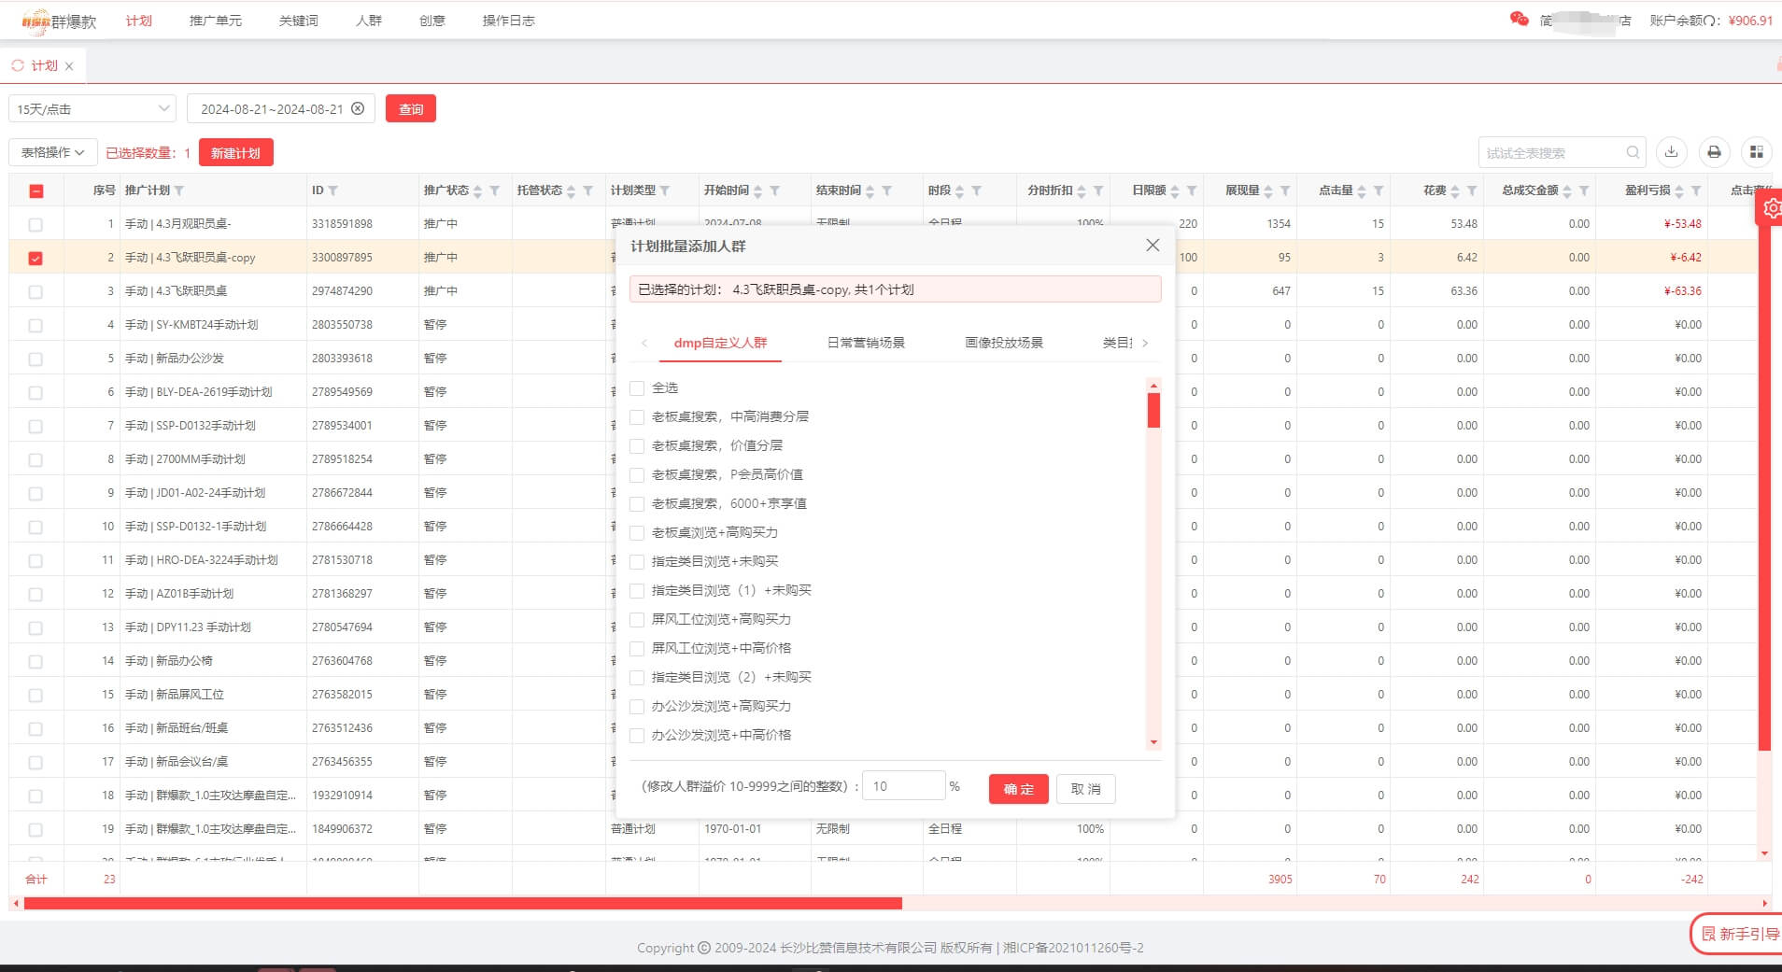Sort the 总成交金额 column
Screen dimensions: 1782x972
(x=1567, y=190)
